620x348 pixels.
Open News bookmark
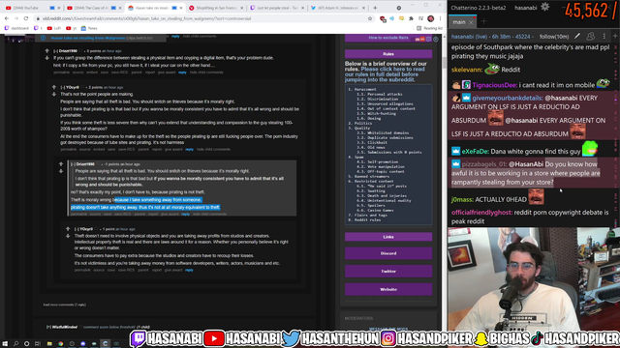pyautogui.click(x=89, y=28)
